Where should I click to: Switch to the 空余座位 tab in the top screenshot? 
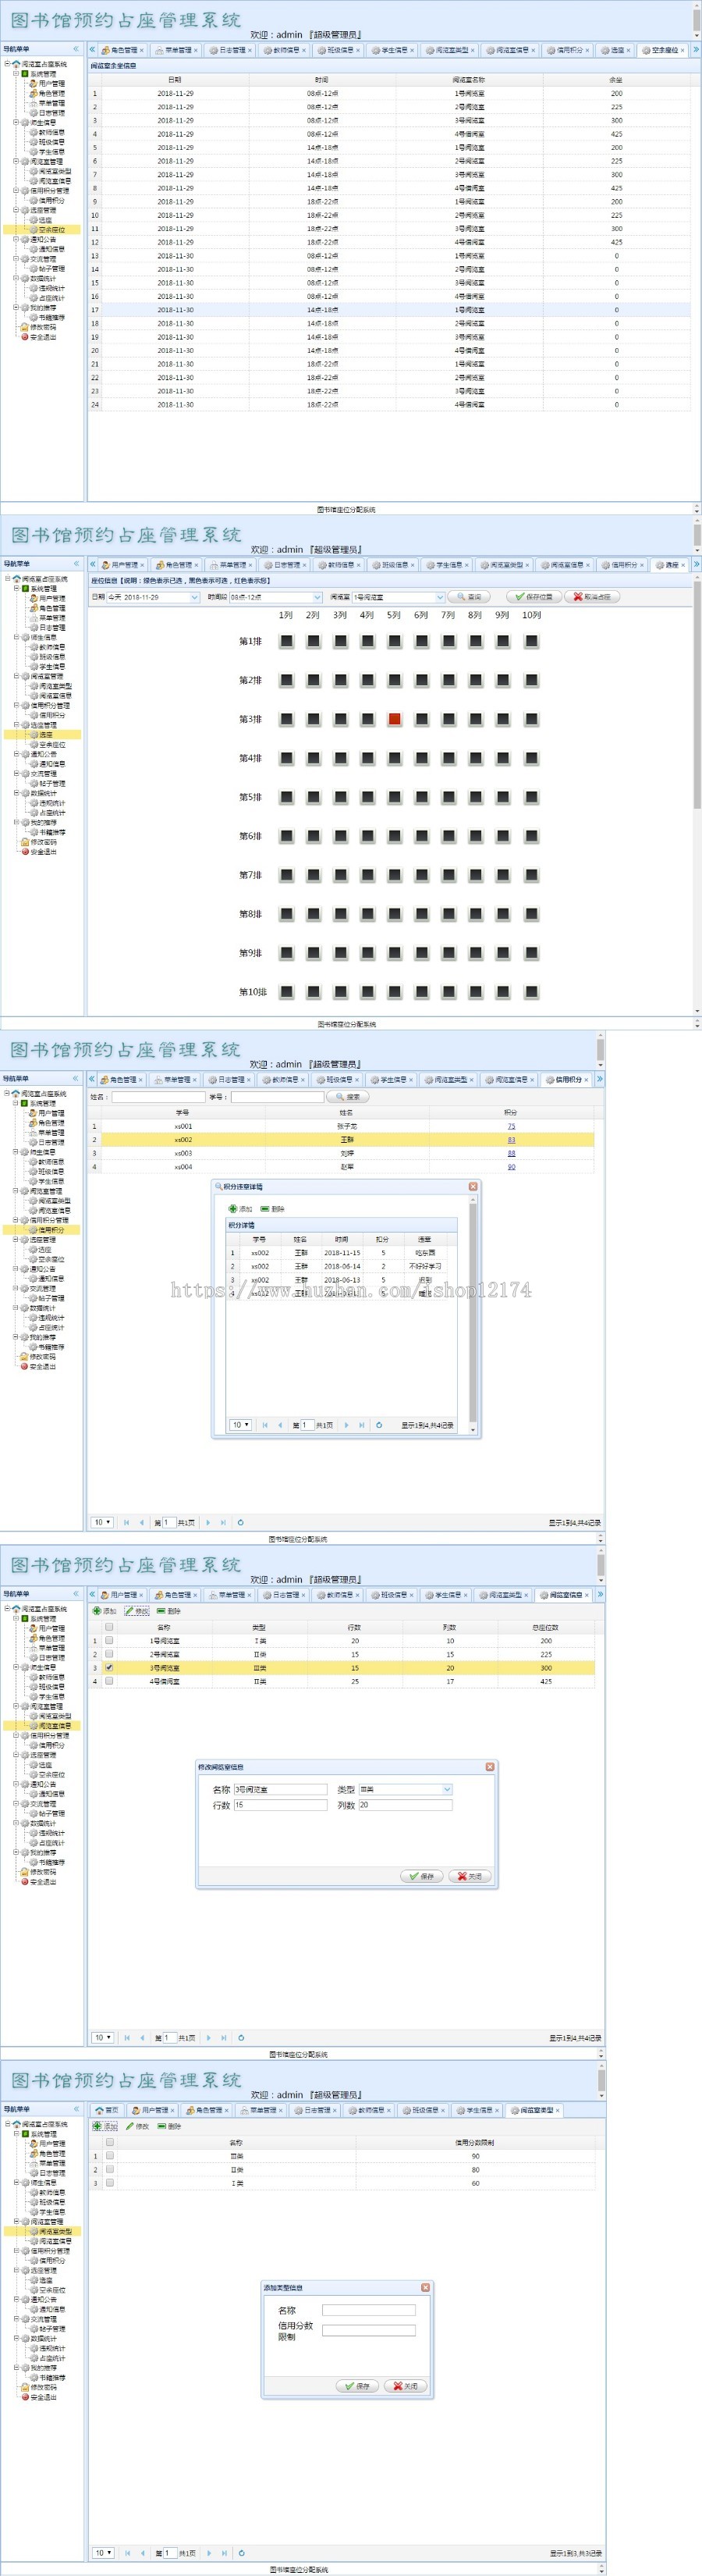coord(663,50)
